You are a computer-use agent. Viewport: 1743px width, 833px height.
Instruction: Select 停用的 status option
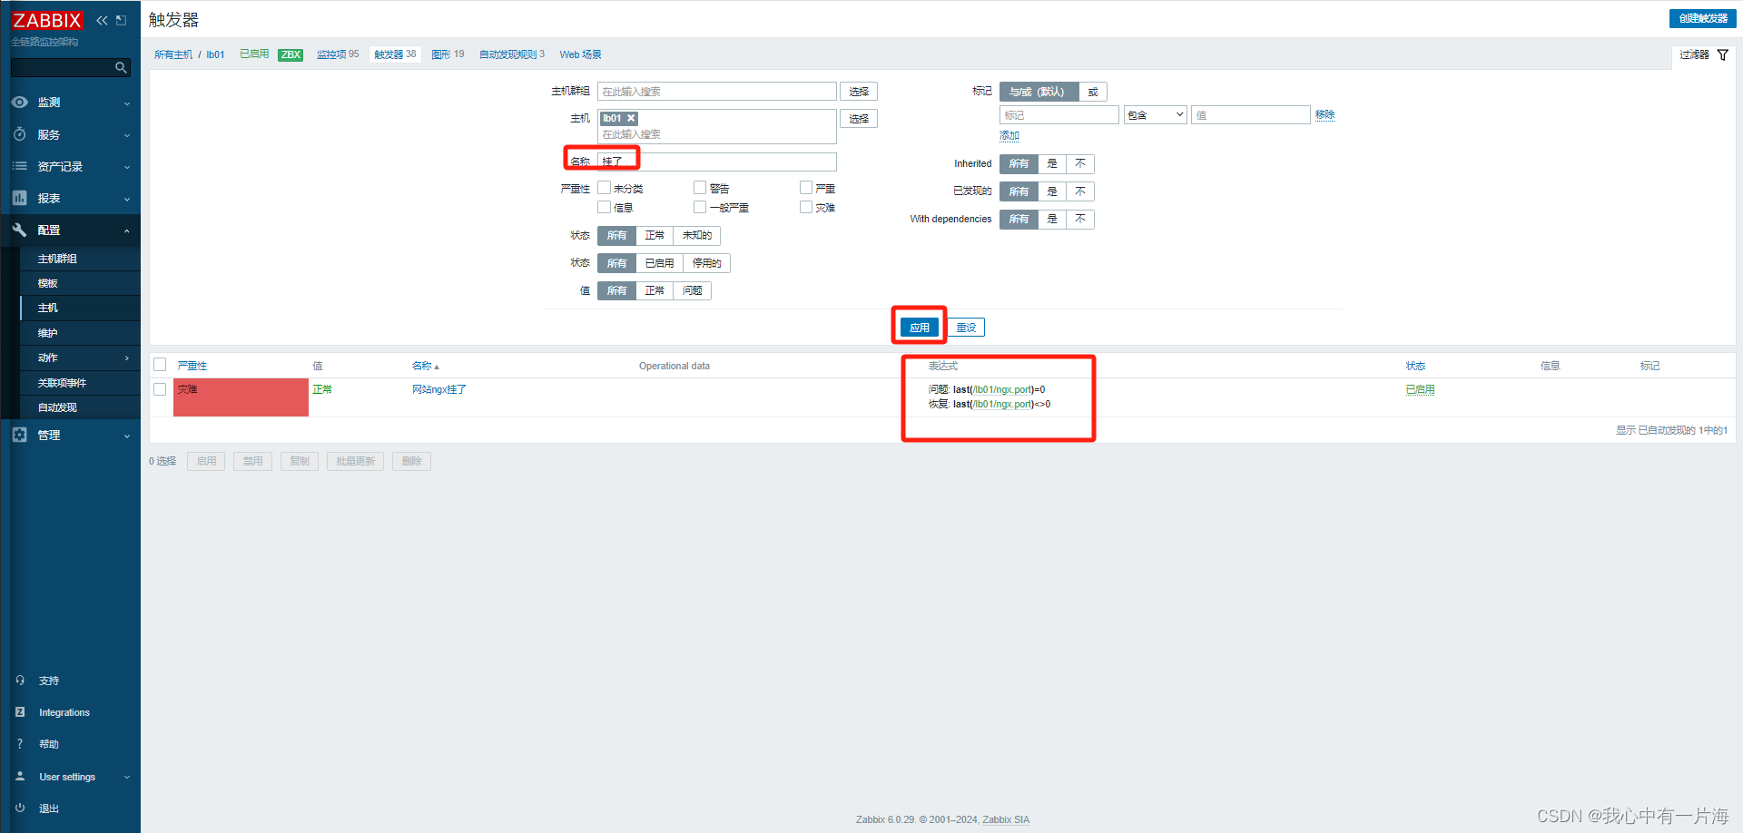click(x=706, y=263)
